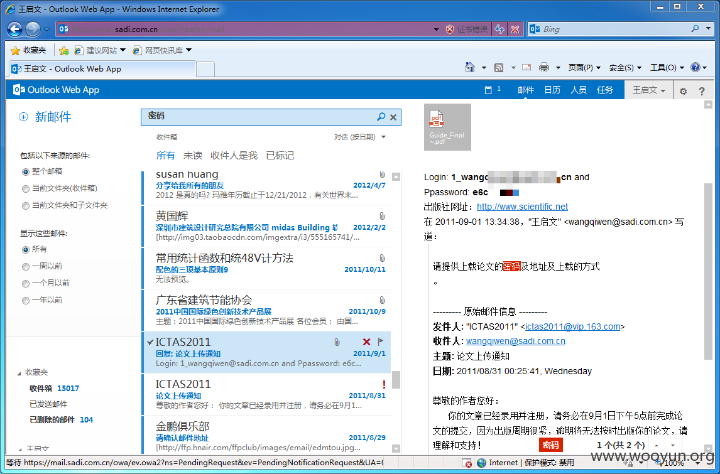Open the 已删除的邮件 folder

point(52,420)
